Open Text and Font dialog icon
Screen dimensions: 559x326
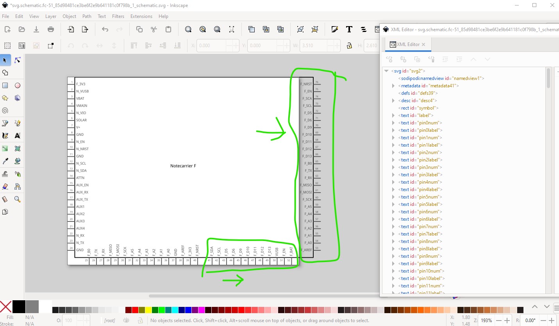(349, 29)
